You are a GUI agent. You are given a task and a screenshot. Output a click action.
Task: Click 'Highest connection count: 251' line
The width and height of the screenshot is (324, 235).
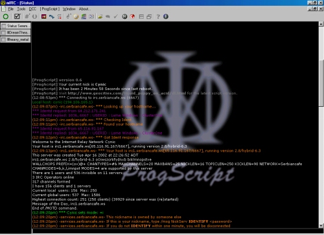[105, 199]
